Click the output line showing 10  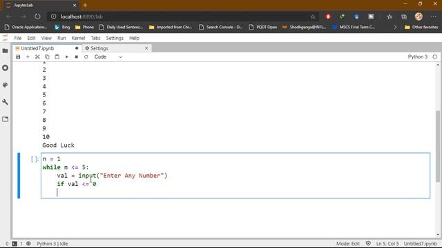(x=46, y=137)
